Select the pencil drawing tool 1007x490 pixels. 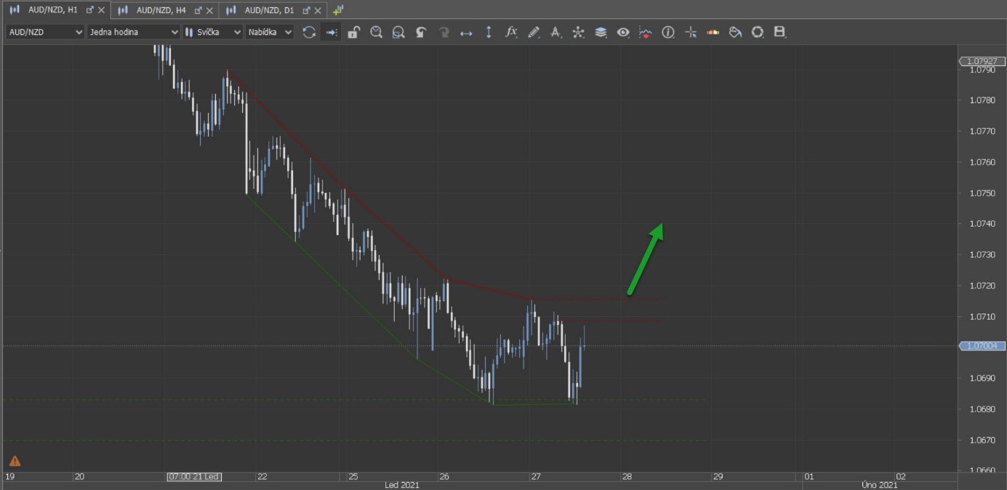534,32
